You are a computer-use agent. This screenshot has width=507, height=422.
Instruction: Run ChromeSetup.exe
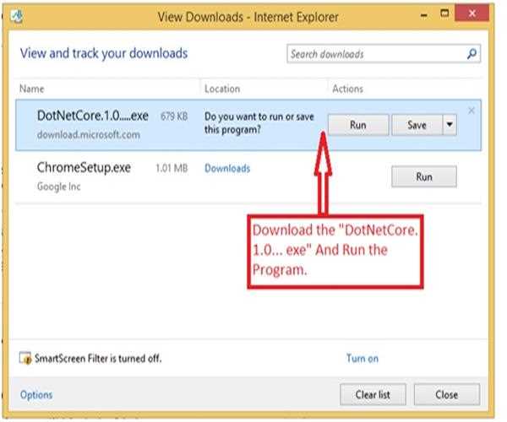[x=424, y=177]
